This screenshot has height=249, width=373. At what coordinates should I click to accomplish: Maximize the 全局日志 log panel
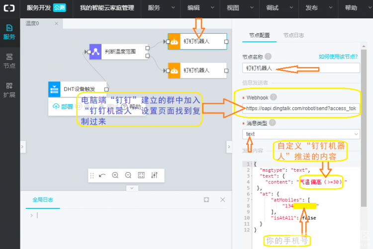(x=206, y=200)
